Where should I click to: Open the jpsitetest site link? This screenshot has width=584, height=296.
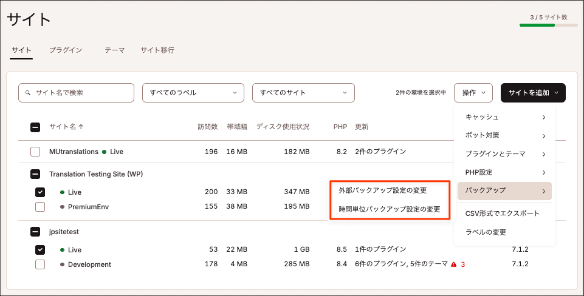[64, 232]
